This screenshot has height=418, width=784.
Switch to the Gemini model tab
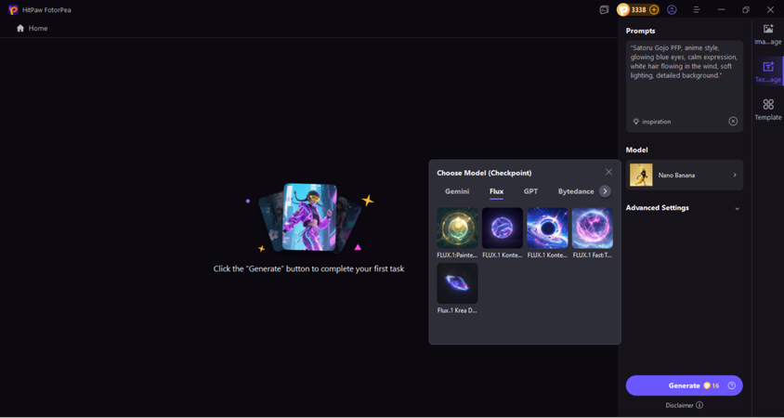[457, 191]
